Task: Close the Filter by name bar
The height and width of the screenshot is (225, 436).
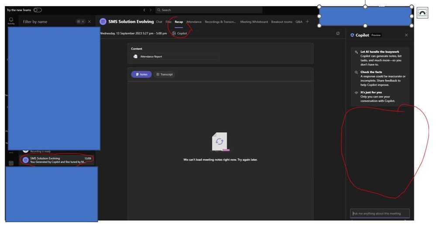Action: coord(89,22)
